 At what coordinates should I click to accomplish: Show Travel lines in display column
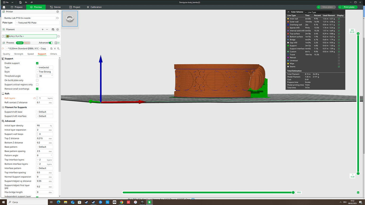coord(339,55)
